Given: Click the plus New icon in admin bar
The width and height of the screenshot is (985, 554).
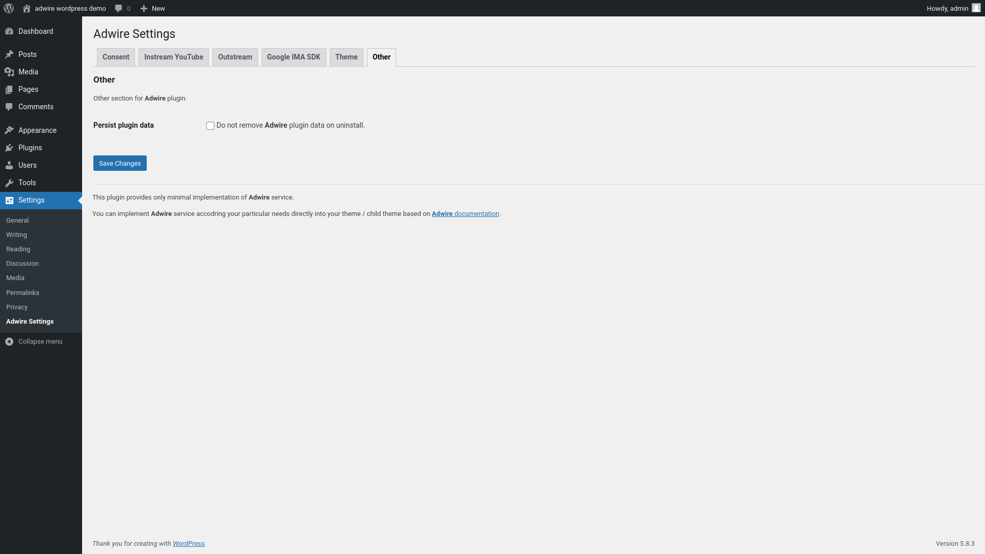Looking at the screenshot, I should [144, 8].
